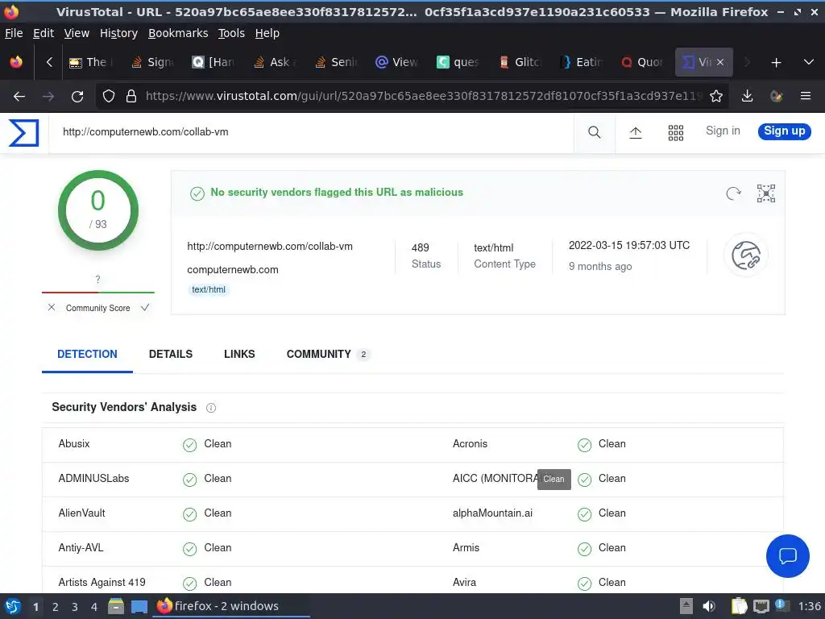Open the Edit menu
The height and width of the screenshot is (619, 825).
click(x=44, y=33)
